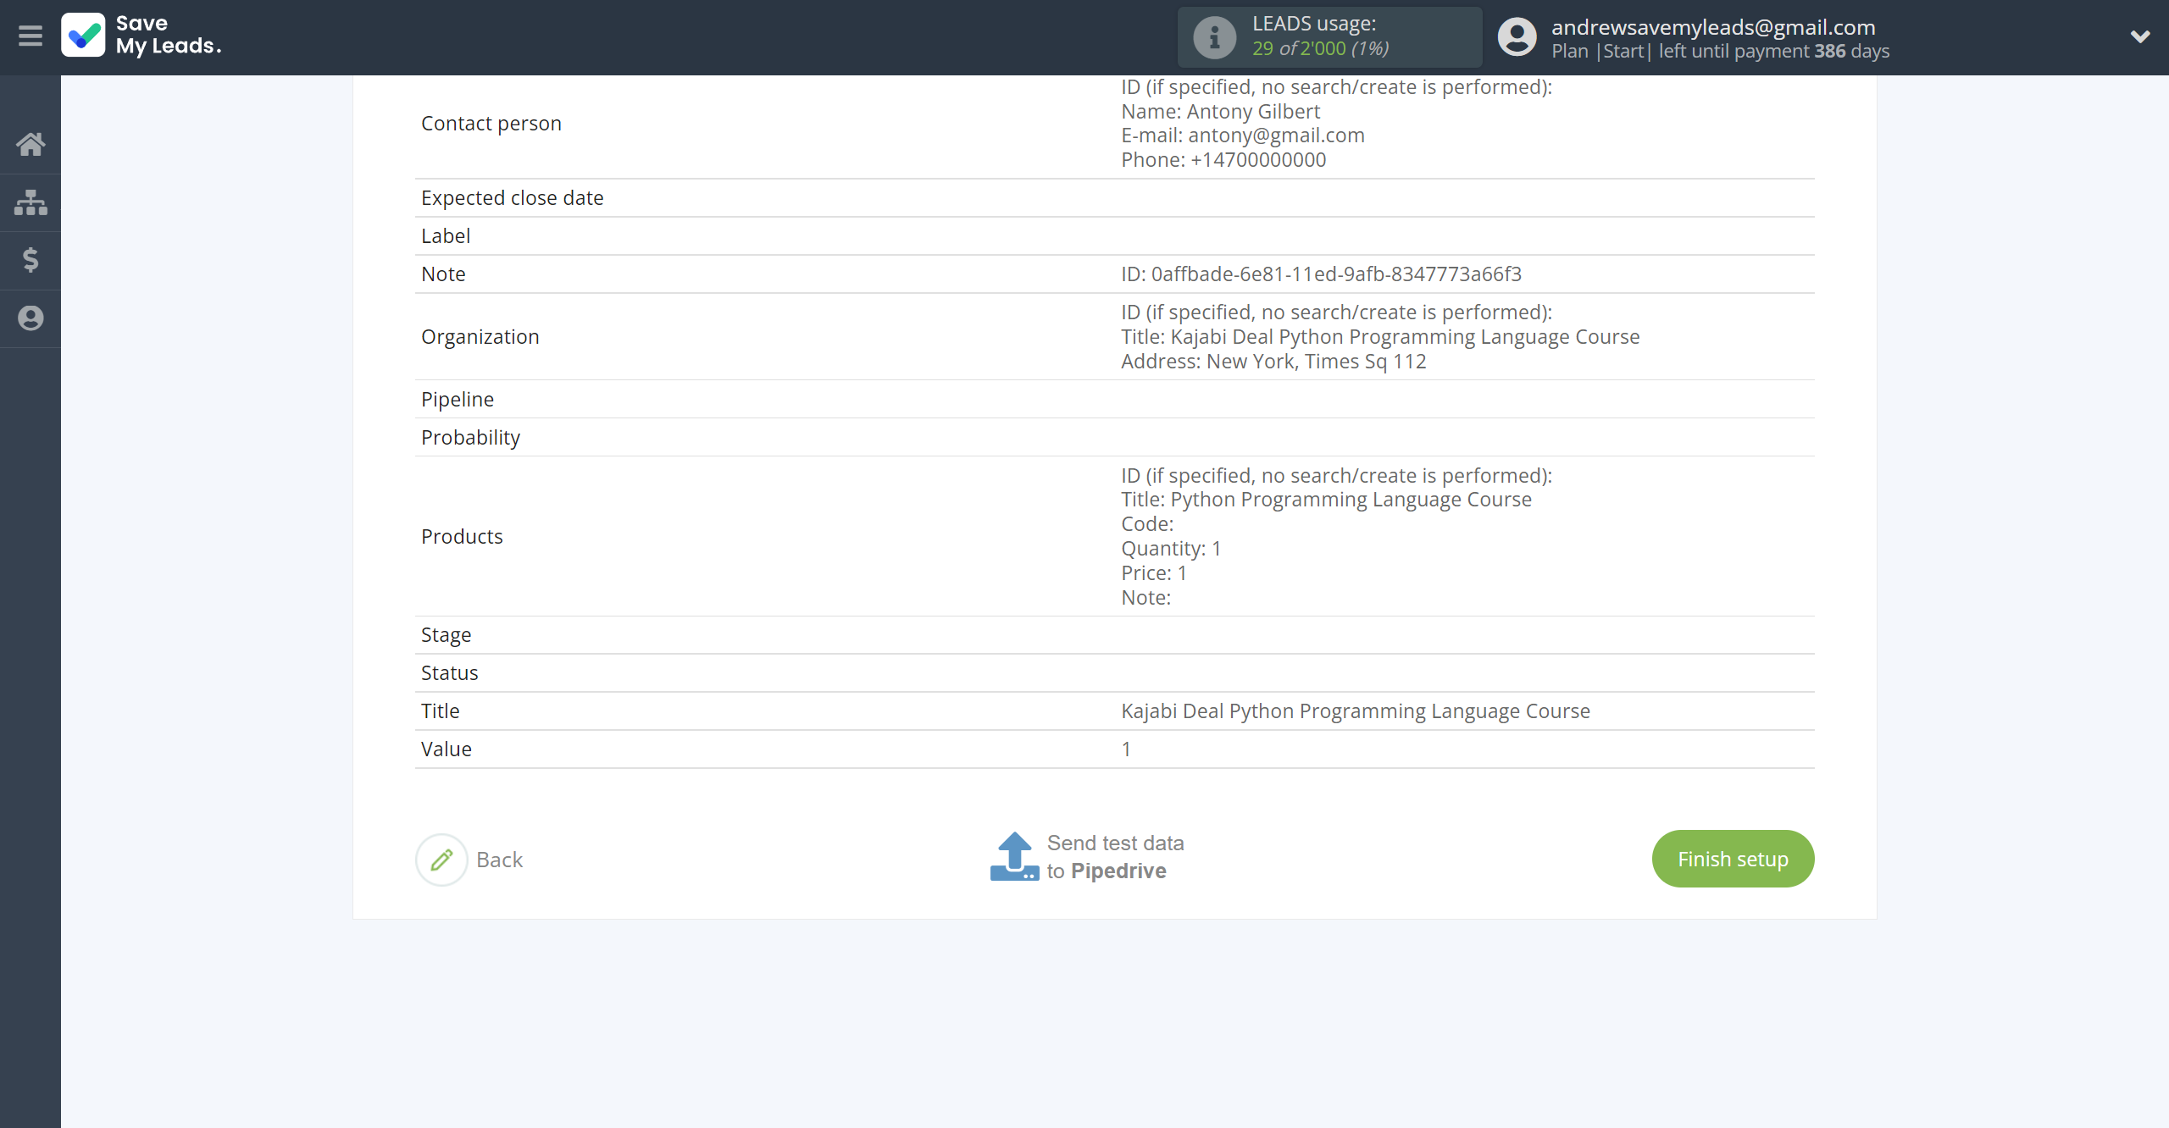Click Address: New York, Times Sq 112
This screenshot has height=1128, width=2169.
click(1273, 362)
